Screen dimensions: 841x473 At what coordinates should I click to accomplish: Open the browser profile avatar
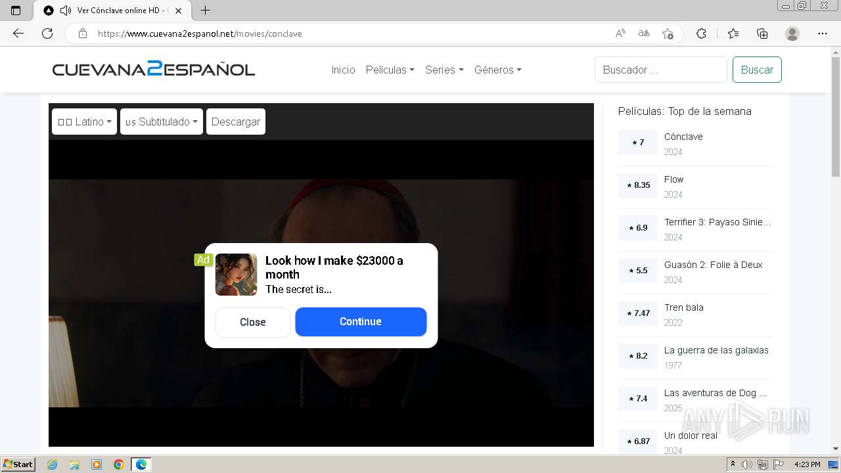pyautogui.click(x=792, y=34)
